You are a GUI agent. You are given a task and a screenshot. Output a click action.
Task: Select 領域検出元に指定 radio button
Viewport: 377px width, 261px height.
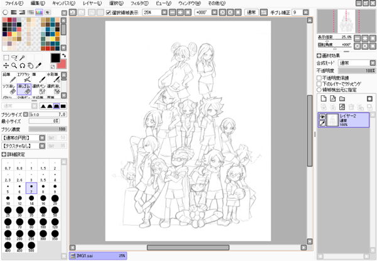point(319,90)
